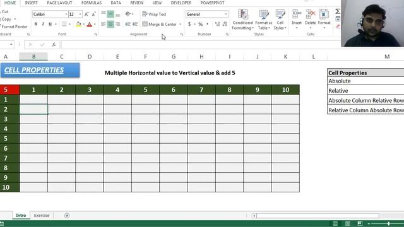404x227 pixels.
Task: Click horizontal scrollbar left arrow
Action: (x=254, y=216)
